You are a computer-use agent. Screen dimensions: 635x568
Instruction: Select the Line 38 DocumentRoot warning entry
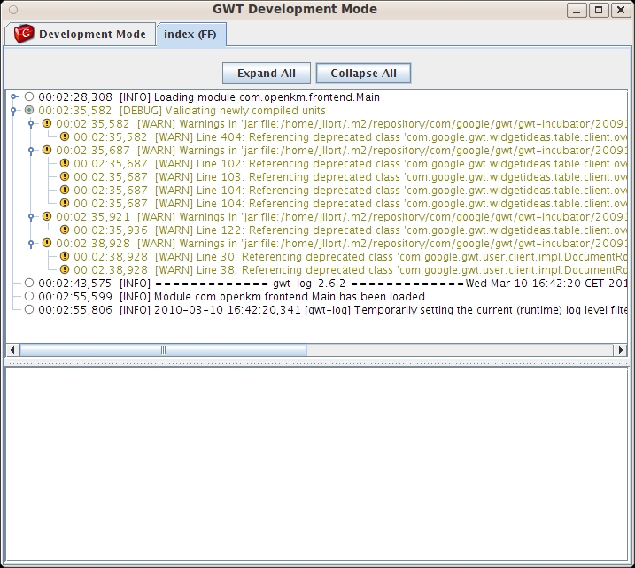(350, 270)
